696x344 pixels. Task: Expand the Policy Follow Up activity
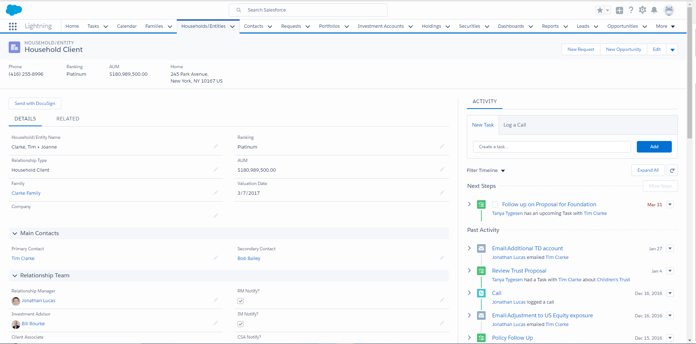469,338
